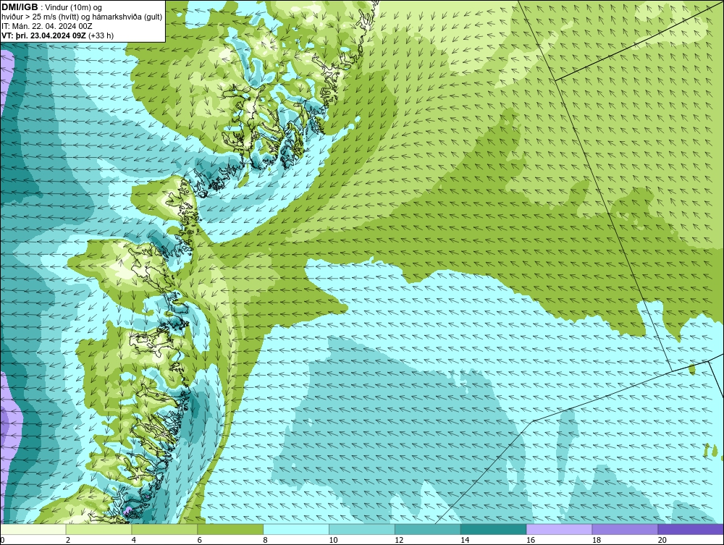724x545 pixels.
Task: Click the legend label '10'
Action: (x=333, y=540)
